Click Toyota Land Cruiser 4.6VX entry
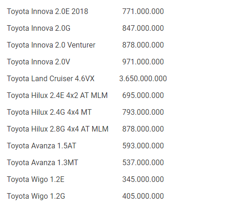 (51, 79)
